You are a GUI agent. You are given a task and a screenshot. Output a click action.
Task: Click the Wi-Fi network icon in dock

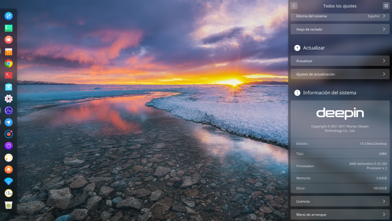(x=9, y=182)
